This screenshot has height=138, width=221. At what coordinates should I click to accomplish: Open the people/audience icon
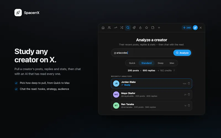pyautogui.click(x=109, y=28)
